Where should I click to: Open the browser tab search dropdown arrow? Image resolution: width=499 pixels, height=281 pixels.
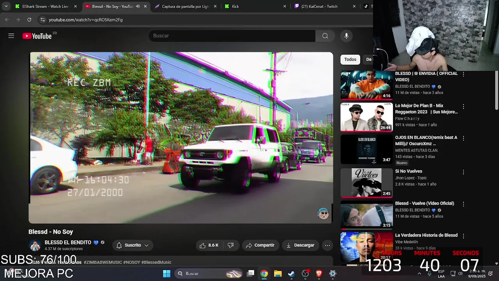[6, 6]
